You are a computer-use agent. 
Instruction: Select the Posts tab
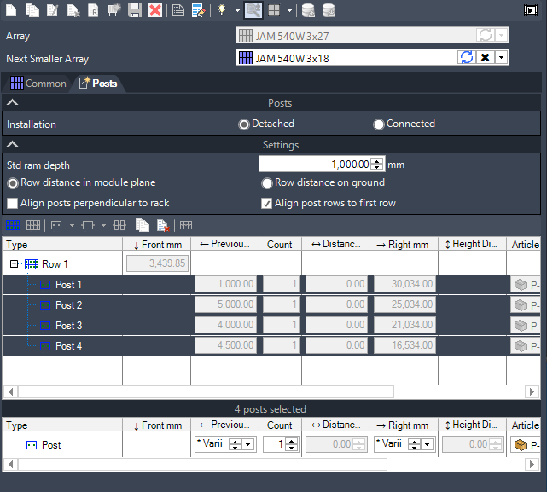(x=98, y=84)
